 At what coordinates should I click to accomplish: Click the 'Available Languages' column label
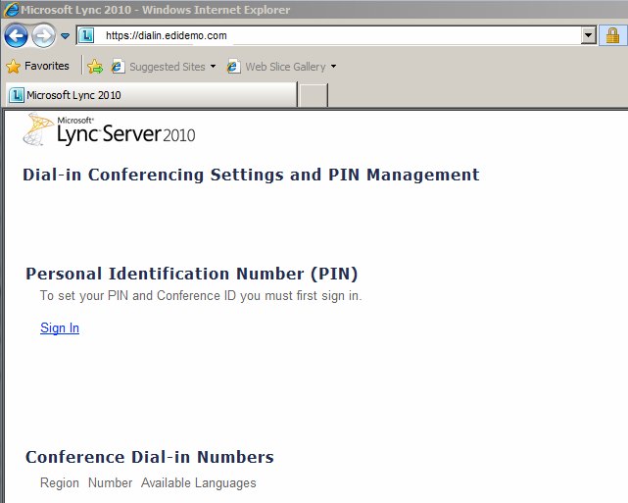[x=198, y=483]
